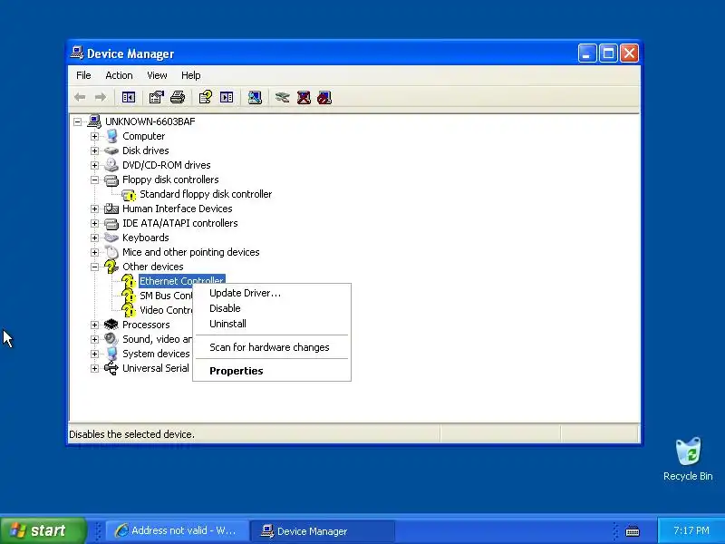Expand the Human Interface Devices node
This screenshot has height=544, width=725.
[x=95, y=209]
